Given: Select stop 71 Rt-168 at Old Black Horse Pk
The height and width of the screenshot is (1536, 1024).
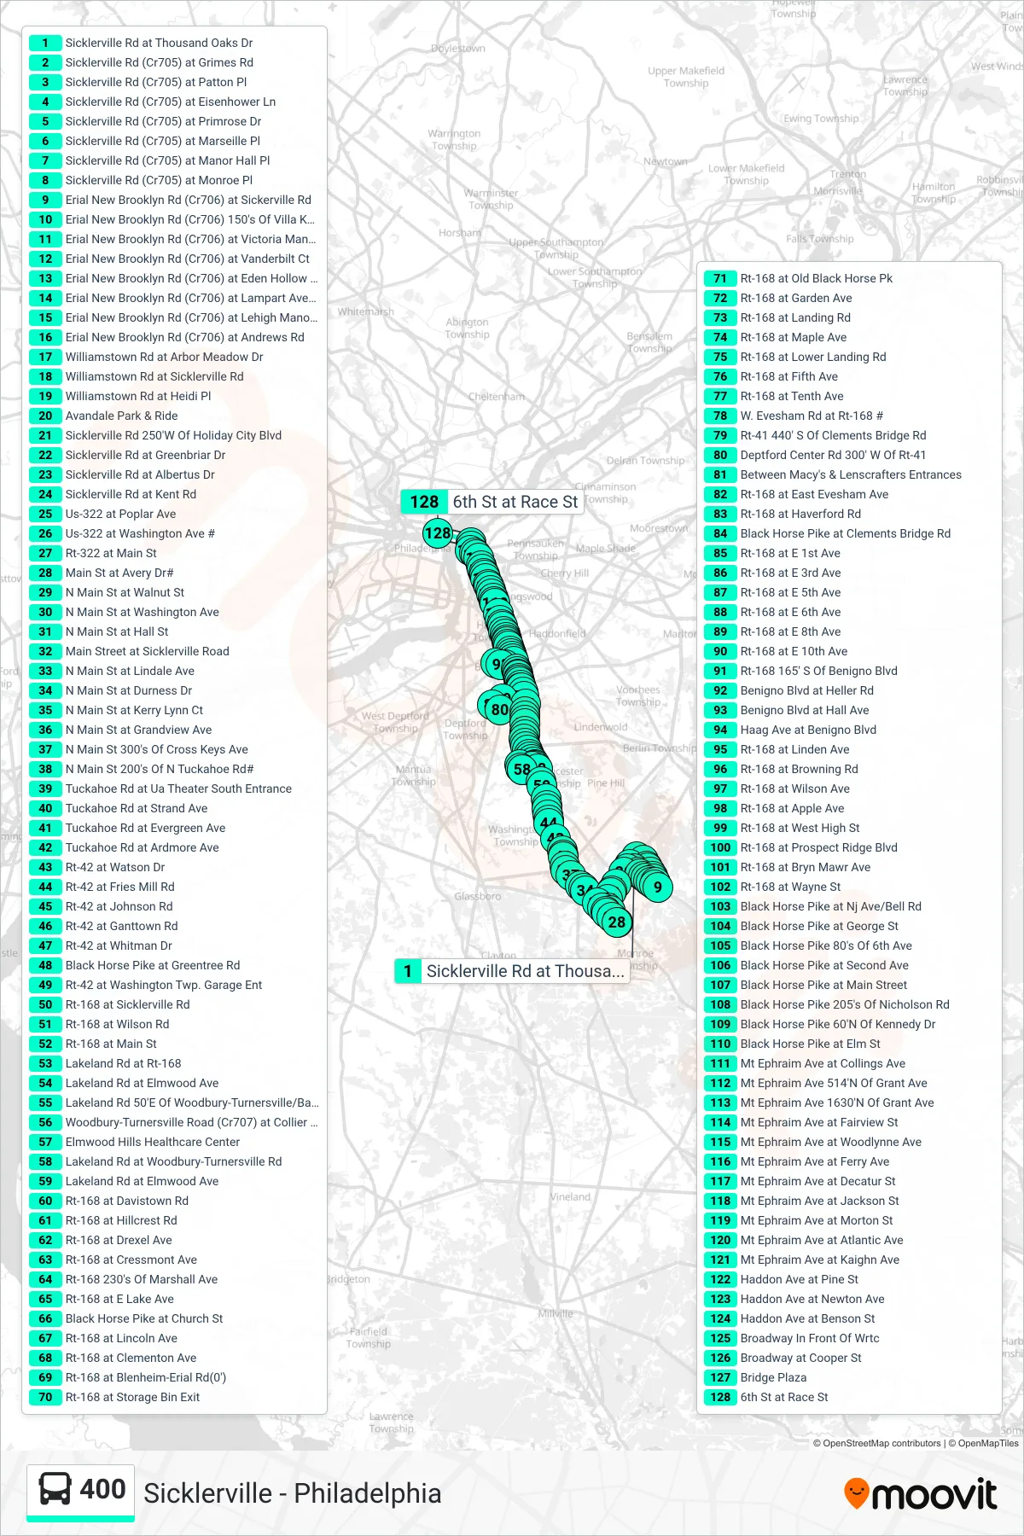Looking at the screenshot, I should coord(800,278).
